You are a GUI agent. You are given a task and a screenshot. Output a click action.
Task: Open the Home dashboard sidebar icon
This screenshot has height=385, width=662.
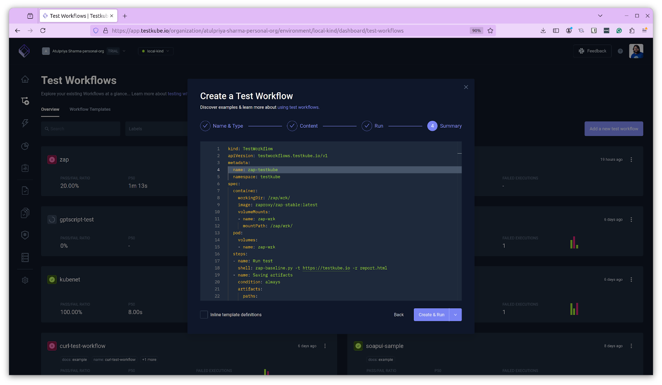click(25, 79)
